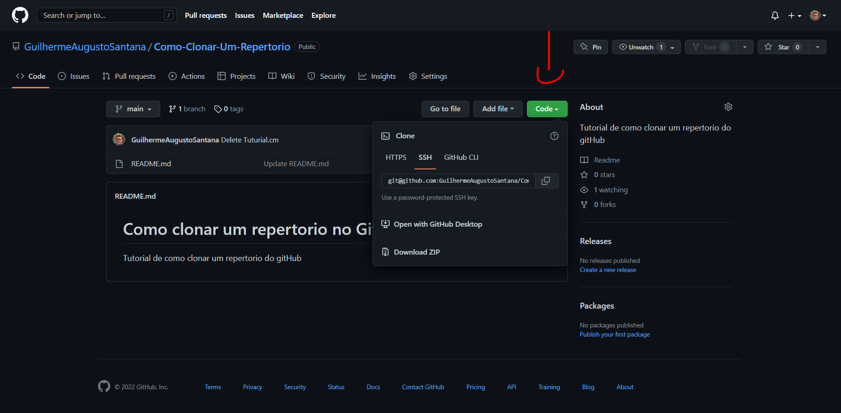
Task: Click the README.md file icon
Action: pyautogui.click(x=118, y=163)
